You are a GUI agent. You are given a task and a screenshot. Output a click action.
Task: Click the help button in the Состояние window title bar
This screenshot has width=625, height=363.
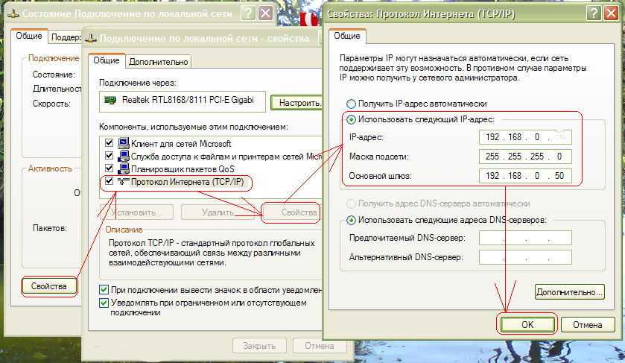[x=247, y=13]
